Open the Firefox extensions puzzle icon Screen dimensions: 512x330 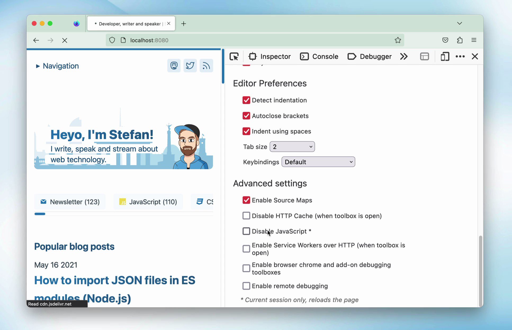[x=460, y=40]
